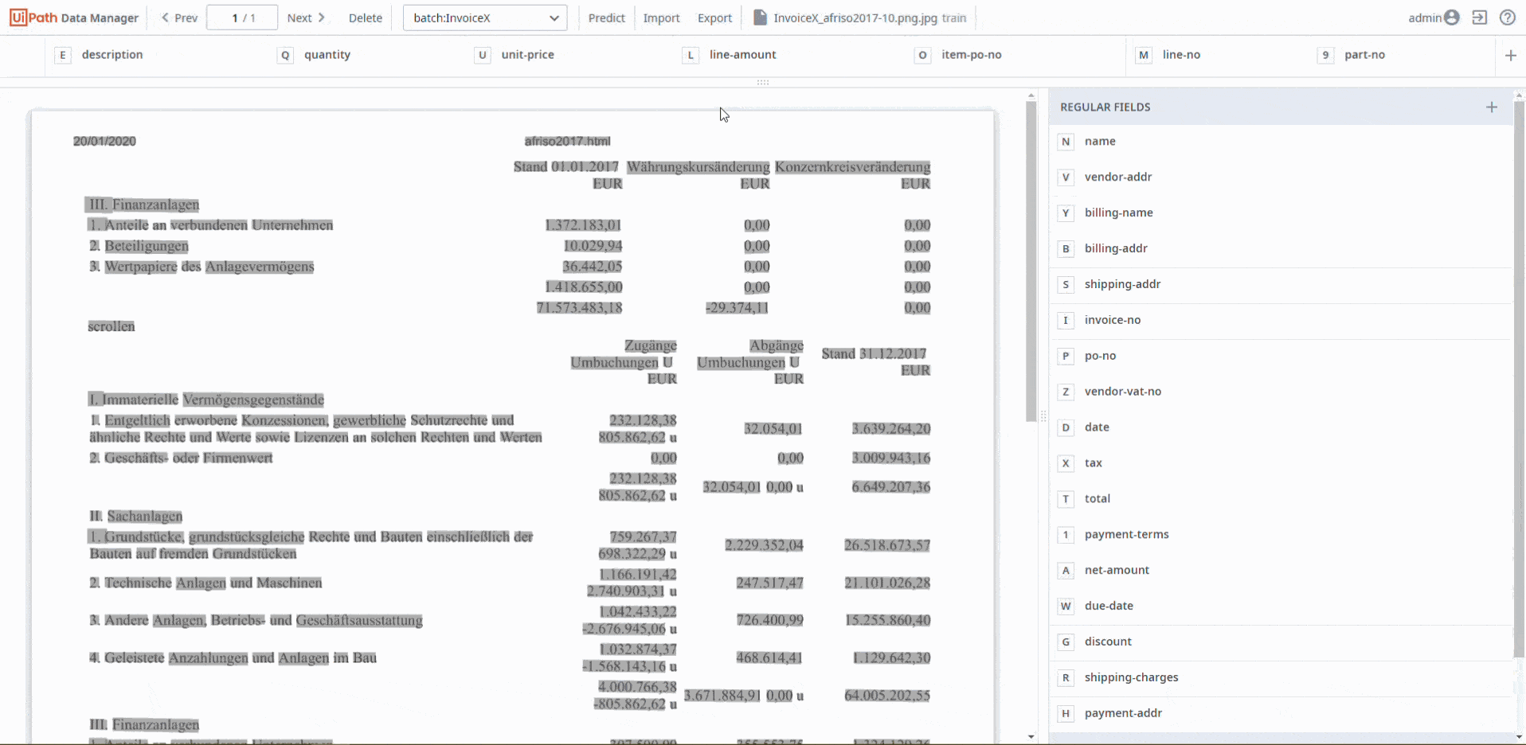Run Predict on the document
This screenshot has height=745, width=1526.
point(607,18)
